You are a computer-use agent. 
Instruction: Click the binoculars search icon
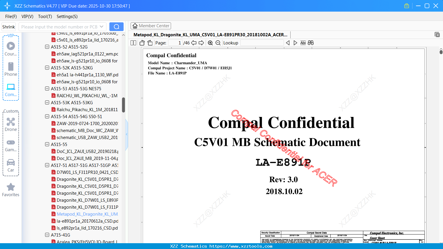pyautogui.click(x=311, y=43)
